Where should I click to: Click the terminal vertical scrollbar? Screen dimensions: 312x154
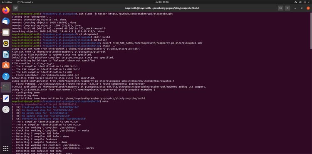click(x=311, y=30)
